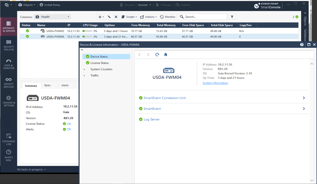Open Infinity Services view
The height and width of the screenshot is (184, 317).
(x=9, y=82)
